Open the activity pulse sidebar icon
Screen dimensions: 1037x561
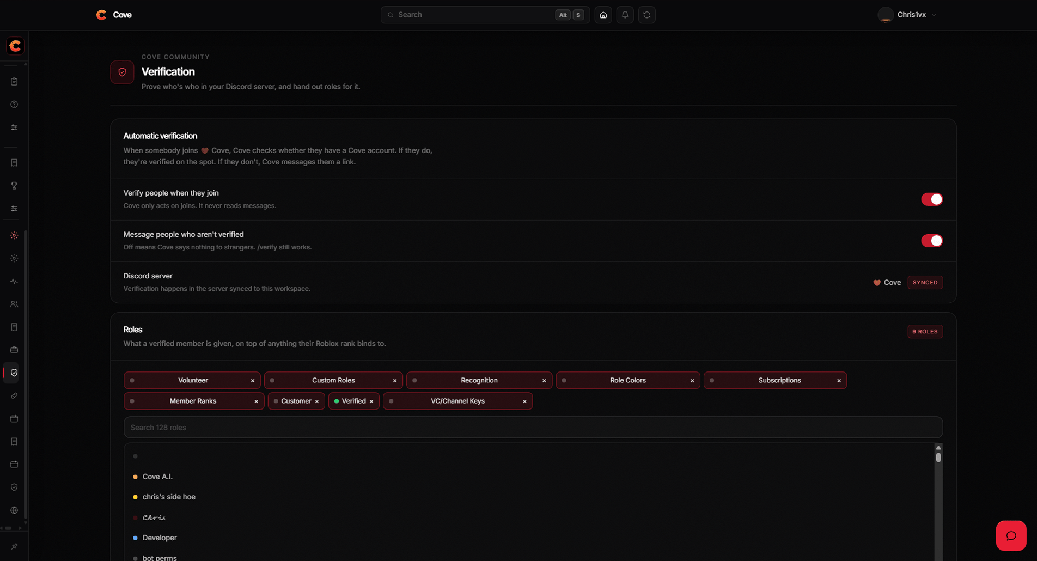(14, 282)
